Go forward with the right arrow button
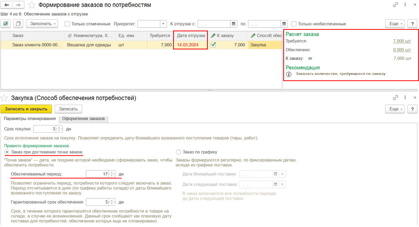 (18, 5)
